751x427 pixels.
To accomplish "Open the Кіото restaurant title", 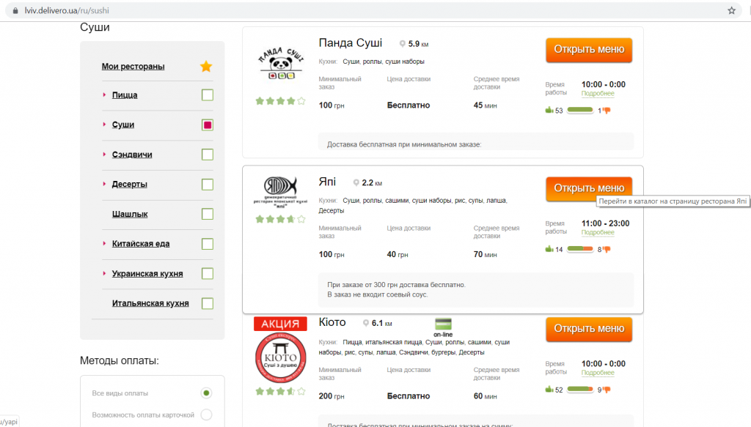I will 332,322.
